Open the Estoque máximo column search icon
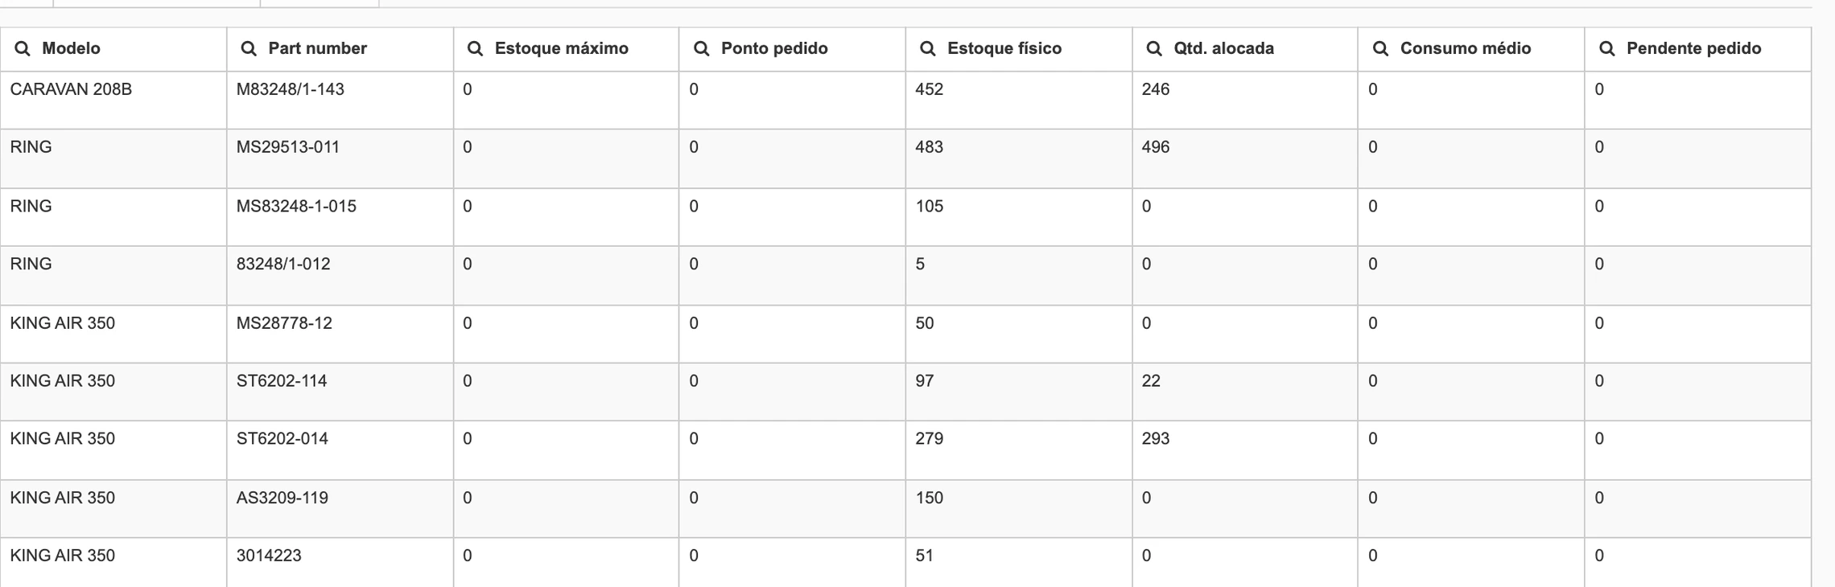 (x=475, y=49)
